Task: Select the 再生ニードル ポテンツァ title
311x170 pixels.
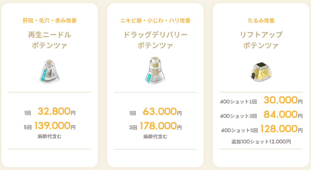Action: (x=50, y=40)
